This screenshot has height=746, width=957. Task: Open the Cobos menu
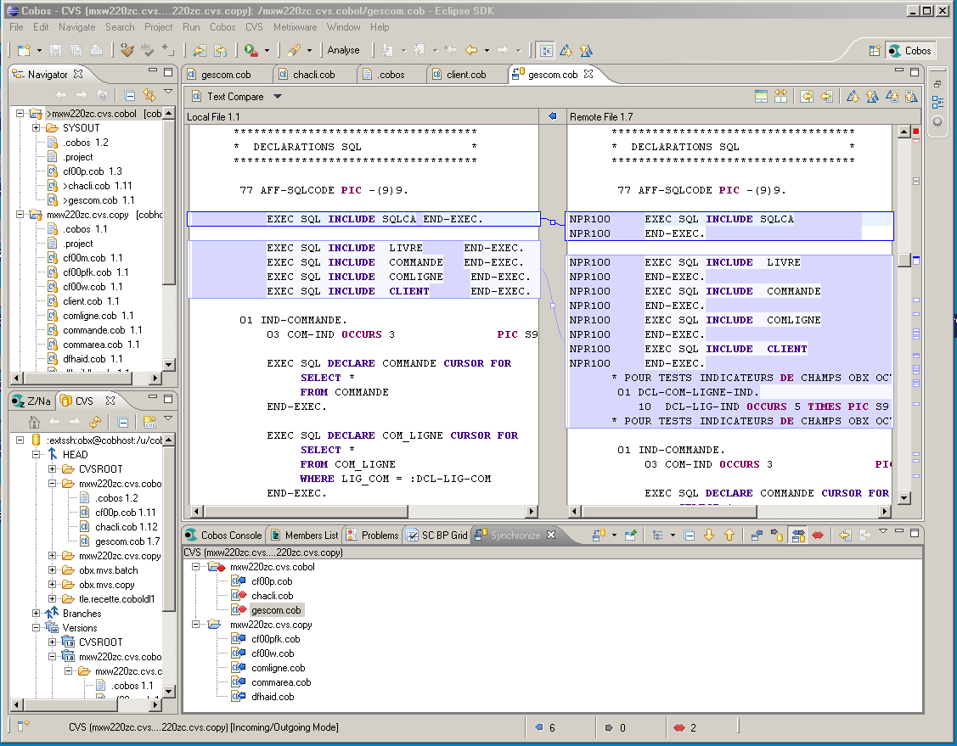tap(222, 27)
